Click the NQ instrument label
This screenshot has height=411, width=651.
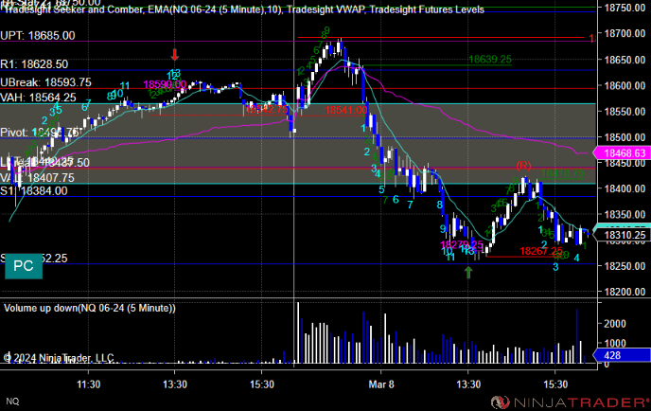12,401
